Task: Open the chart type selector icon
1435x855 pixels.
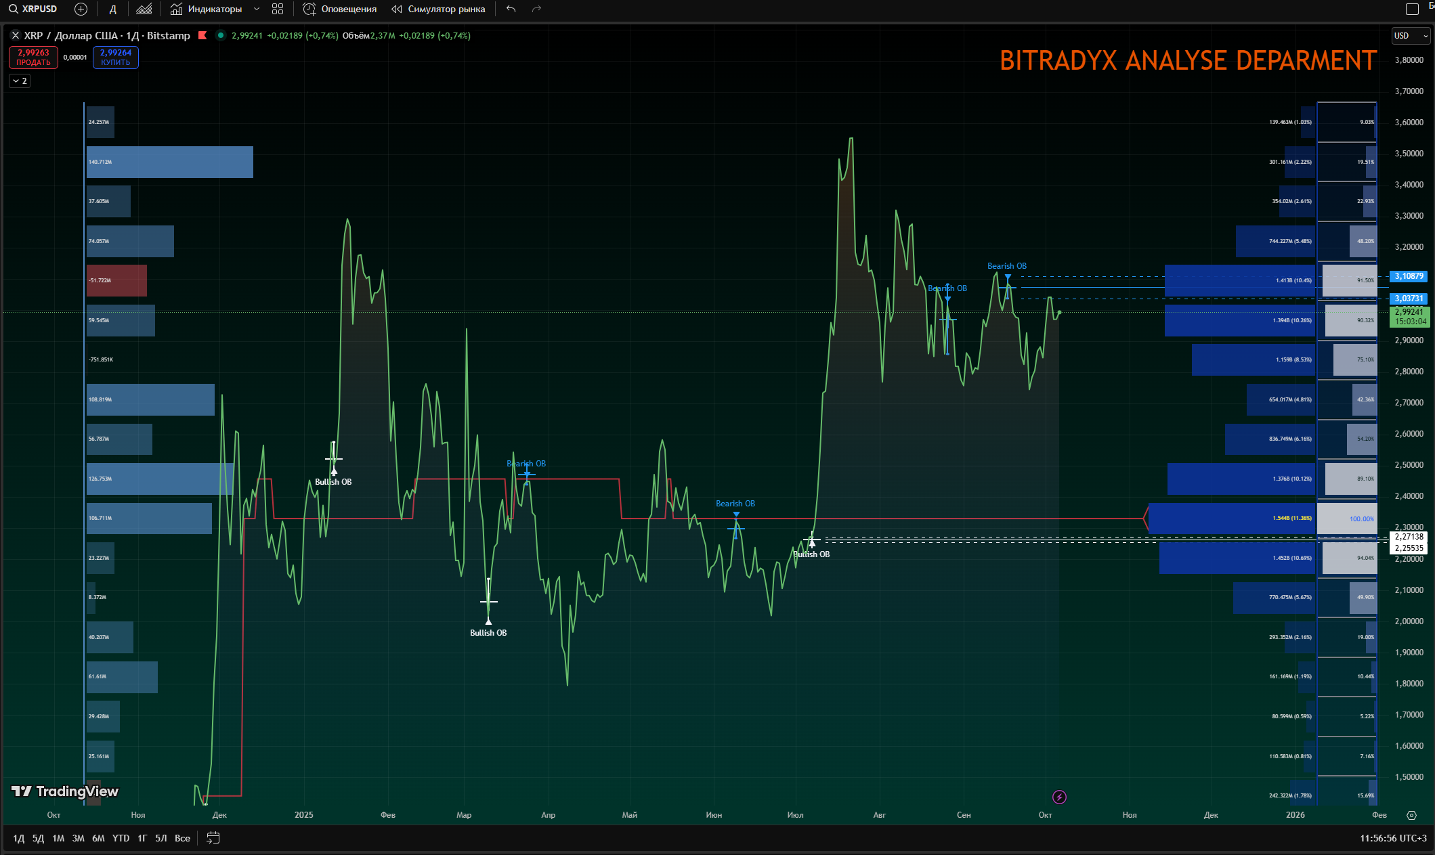Action: [144, 9]
